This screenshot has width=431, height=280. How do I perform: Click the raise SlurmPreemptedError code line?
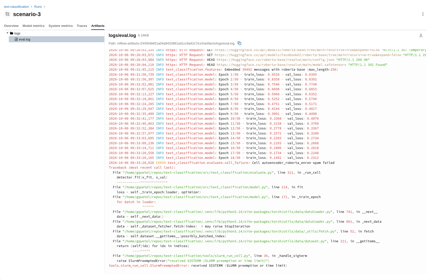pos(193,261)
